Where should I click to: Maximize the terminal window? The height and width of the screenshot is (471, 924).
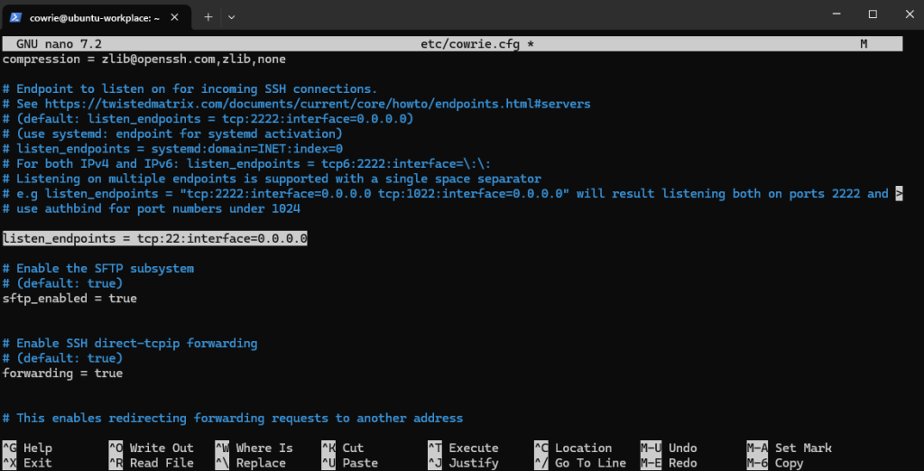click(x=873, y=15)
